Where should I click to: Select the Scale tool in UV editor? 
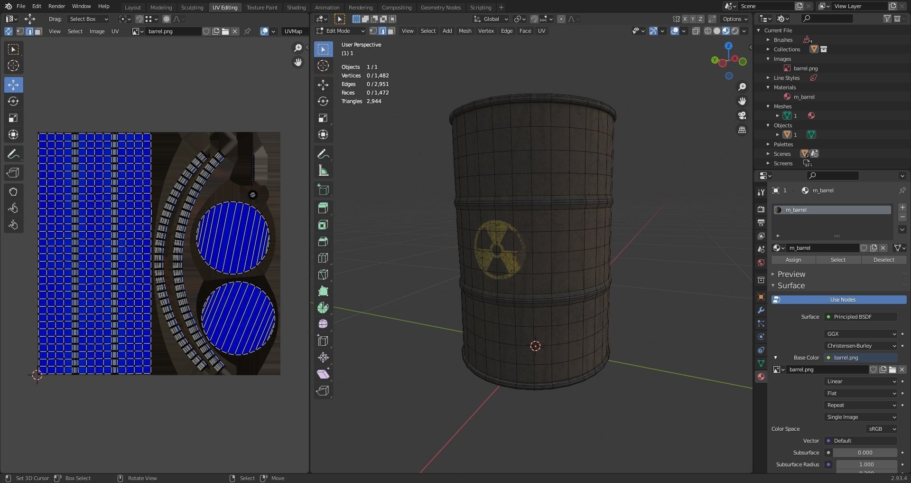point(13,118)
